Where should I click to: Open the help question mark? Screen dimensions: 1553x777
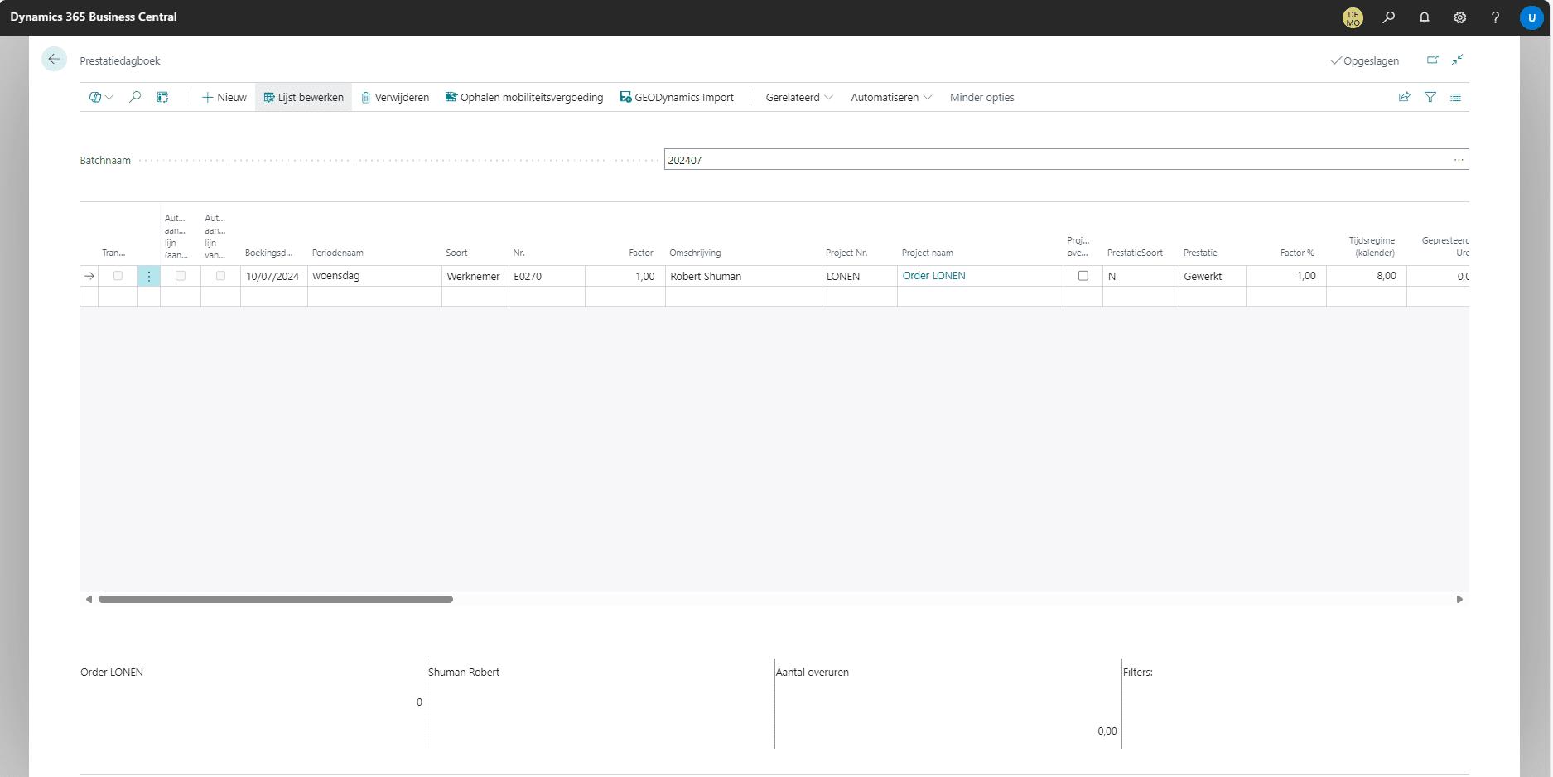point(1495,17)
